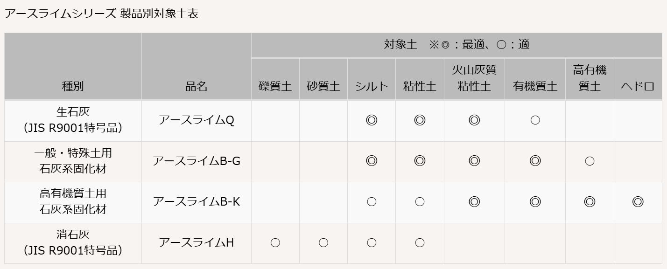Select the アースライムB-G product name cell
The width and height of the screenshot is (667, 269).
197,161
